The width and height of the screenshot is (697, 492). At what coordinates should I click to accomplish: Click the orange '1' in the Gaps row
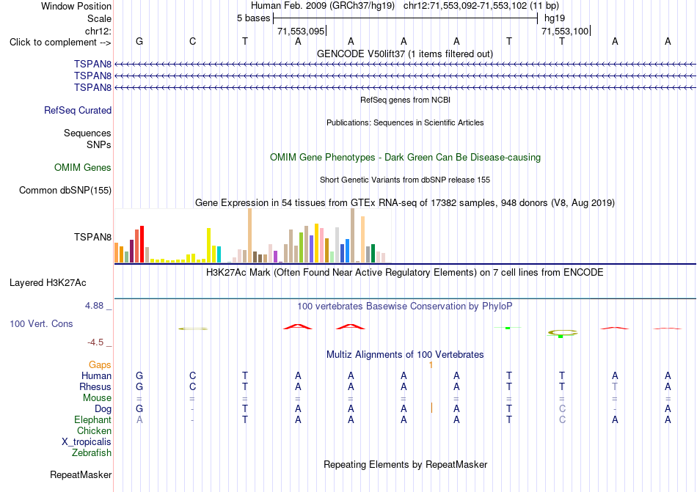[431, 365]
